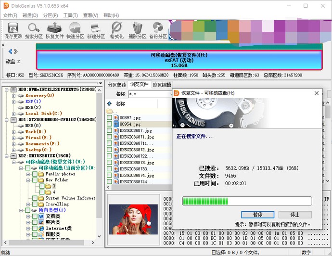Check the box next to 00897.jpg
332x256 pixels.
pos(110,117)
